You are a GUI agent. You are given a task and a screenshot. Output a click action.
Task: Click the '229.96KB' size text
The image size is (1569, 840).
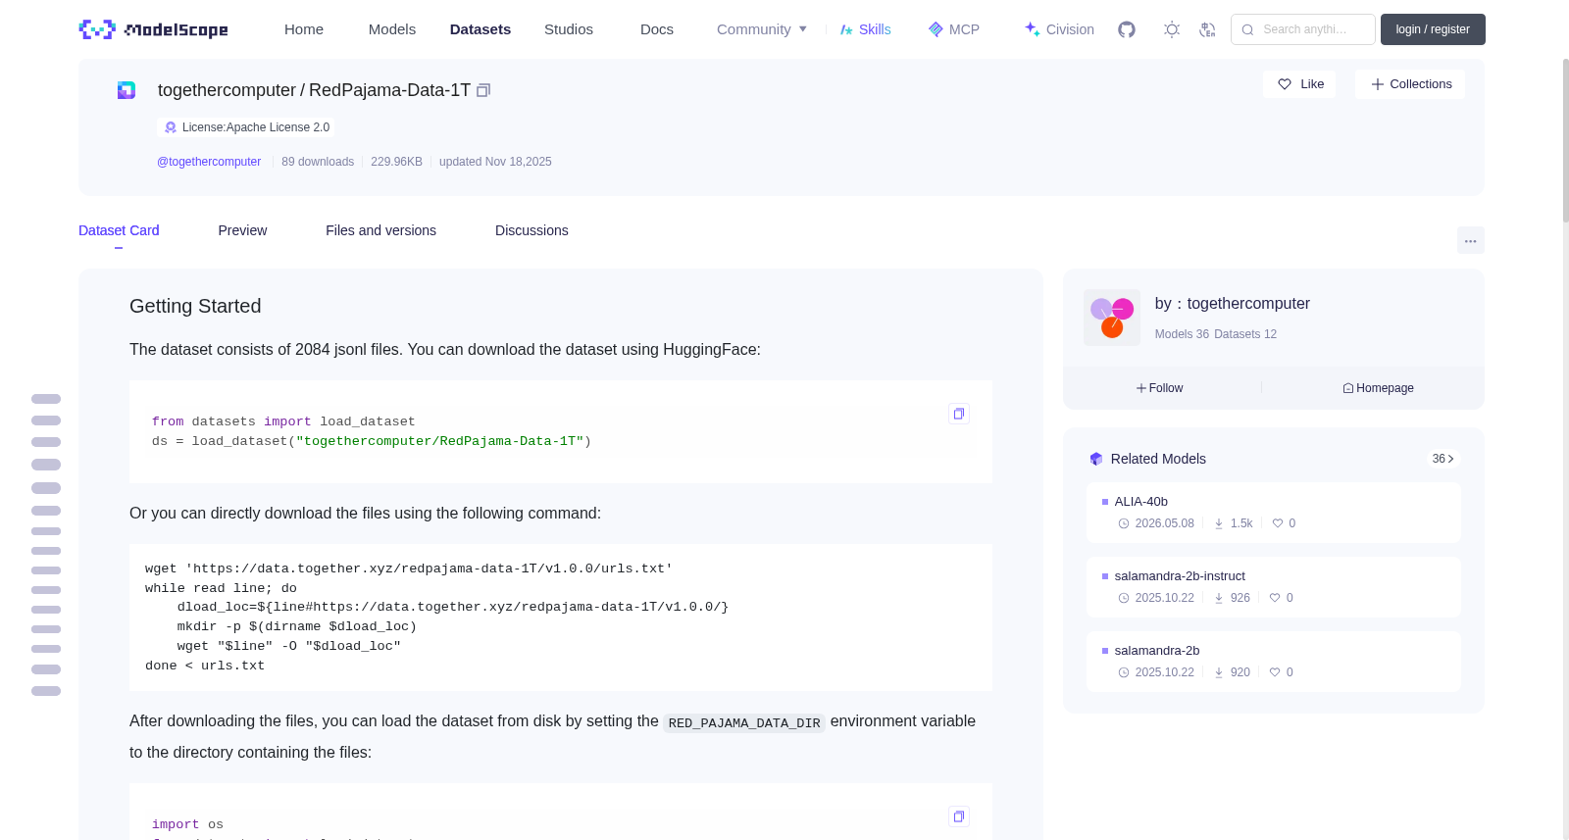(396, 162)
